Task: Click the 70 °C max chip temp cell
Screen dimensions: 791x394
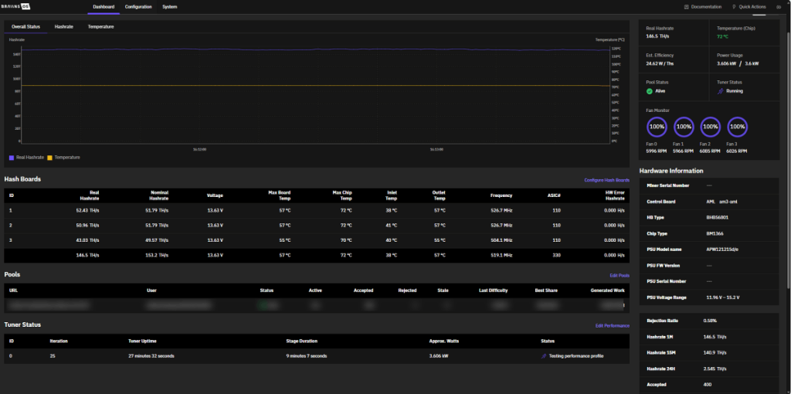Action: (x=346, y=240)
